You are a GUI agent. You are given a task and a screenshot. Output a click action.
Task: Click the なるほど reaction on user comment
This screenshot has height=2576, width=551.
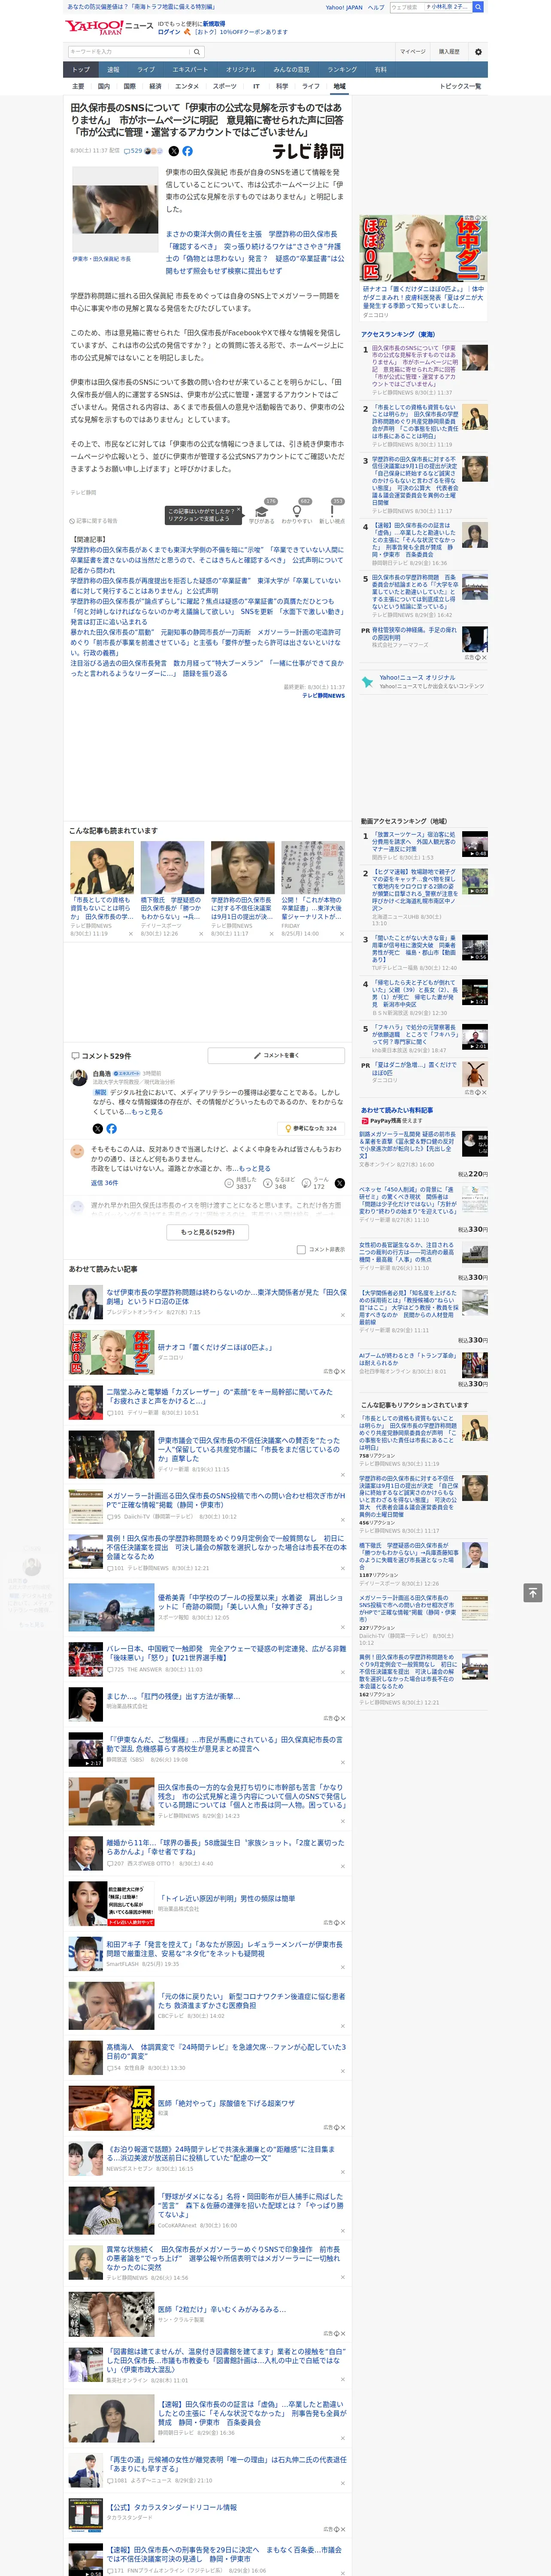click(x=278, y=1183)
